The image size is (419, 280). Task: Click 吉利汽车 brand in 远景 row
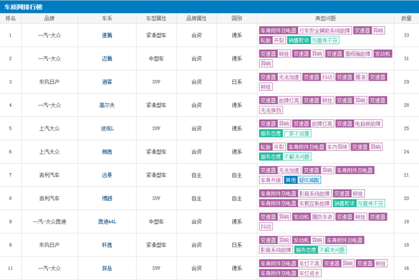click(x=50, y=175)
